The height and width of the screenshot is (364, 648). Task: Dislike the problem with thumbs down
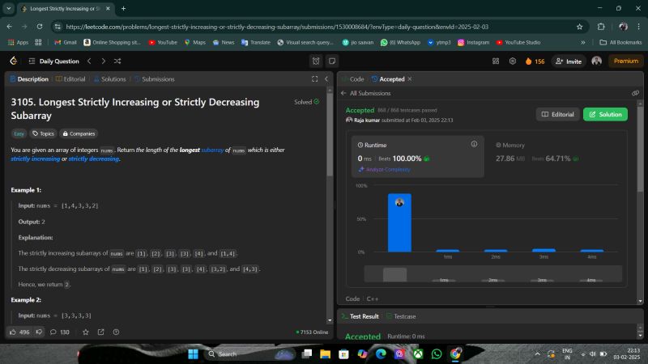39,332
